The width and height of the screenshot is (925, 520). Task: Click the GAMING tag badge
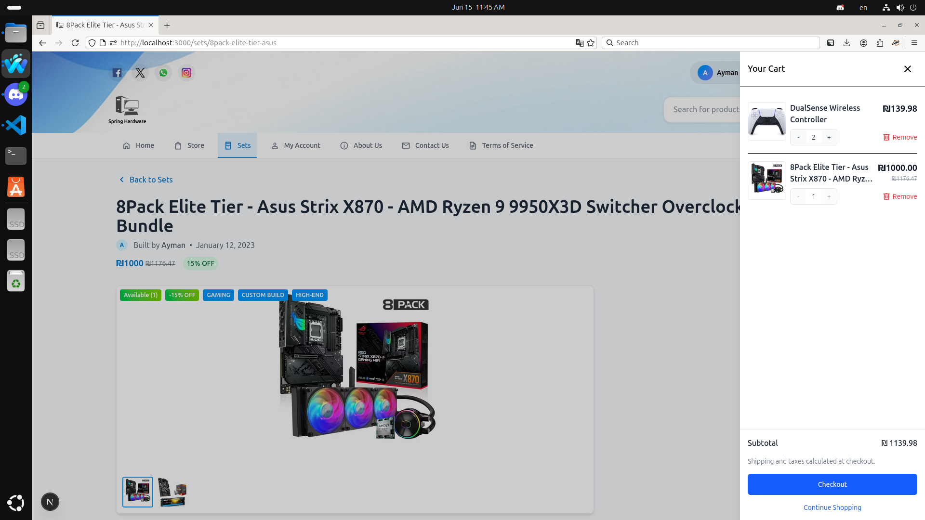tap(218, 295)
